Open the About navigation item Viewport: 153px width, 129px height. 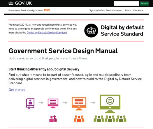pos(128,10)
